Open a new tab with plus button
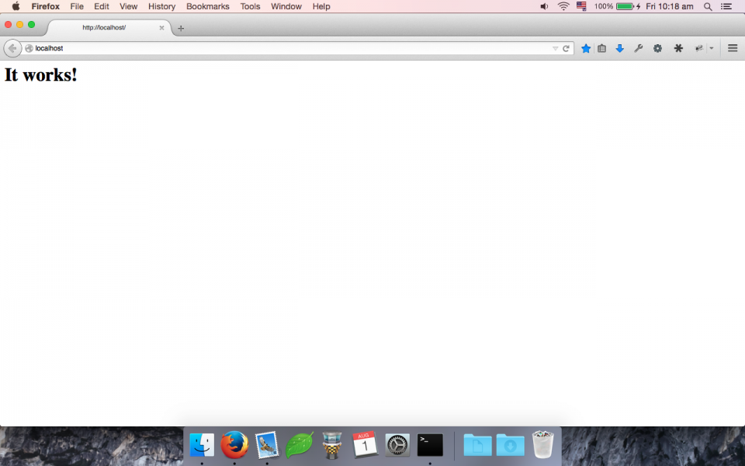 (x=181, y=28)
